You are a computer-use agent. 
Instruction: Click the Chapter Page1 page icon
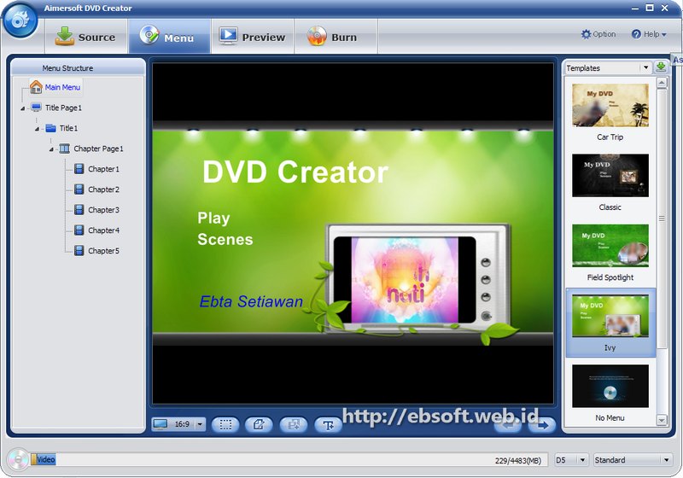[65, 149]
